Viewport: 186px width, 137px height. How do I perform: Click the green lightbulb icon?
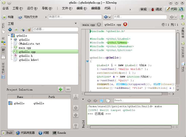(182, 17)
